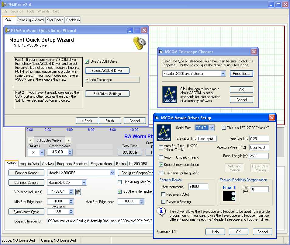Open the Meade LX200GPS scope dropdown
This screenshot has width=290, height=245.
[x=112, y=173]
